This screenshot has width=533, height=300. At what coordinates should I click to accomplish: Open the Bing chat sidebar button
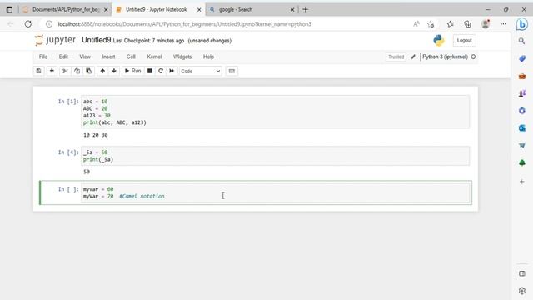(522, 24)
